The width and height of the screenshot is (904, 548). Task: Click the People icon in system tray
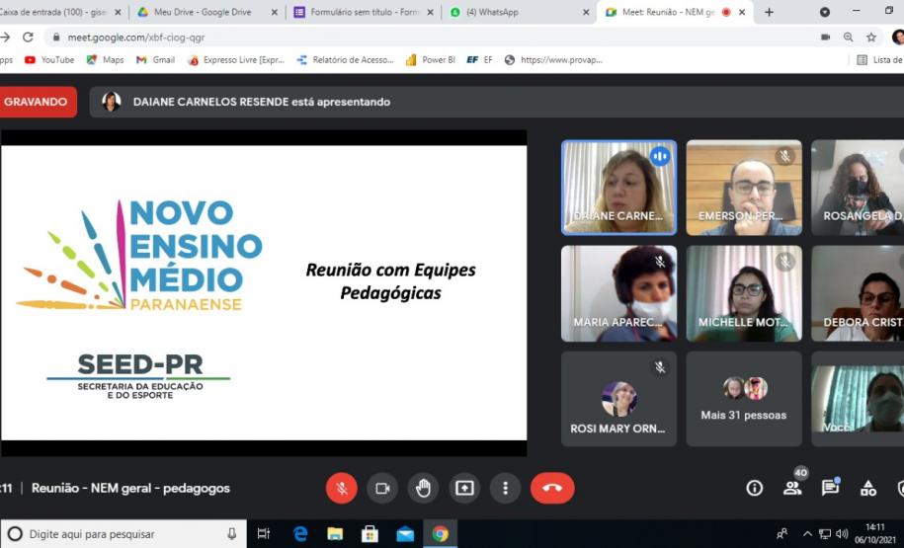(782, 534)
